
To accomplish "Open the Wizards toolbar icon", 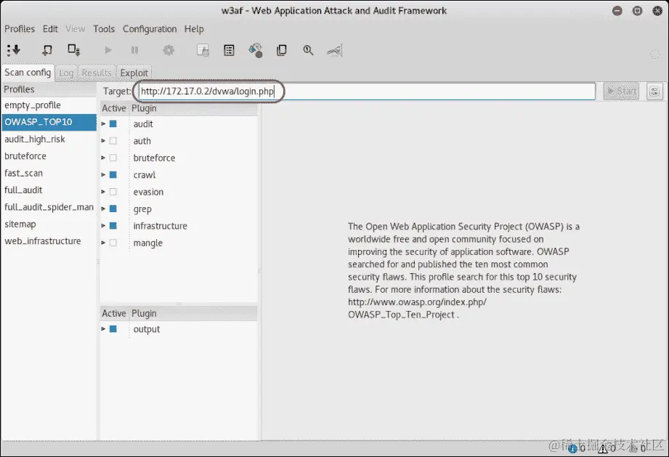I will [x=14, y=50].
